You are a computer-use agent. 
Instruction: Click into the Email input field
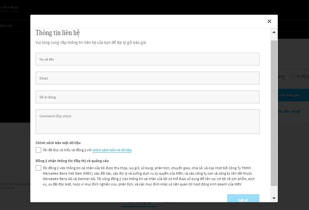coord(147,78)
